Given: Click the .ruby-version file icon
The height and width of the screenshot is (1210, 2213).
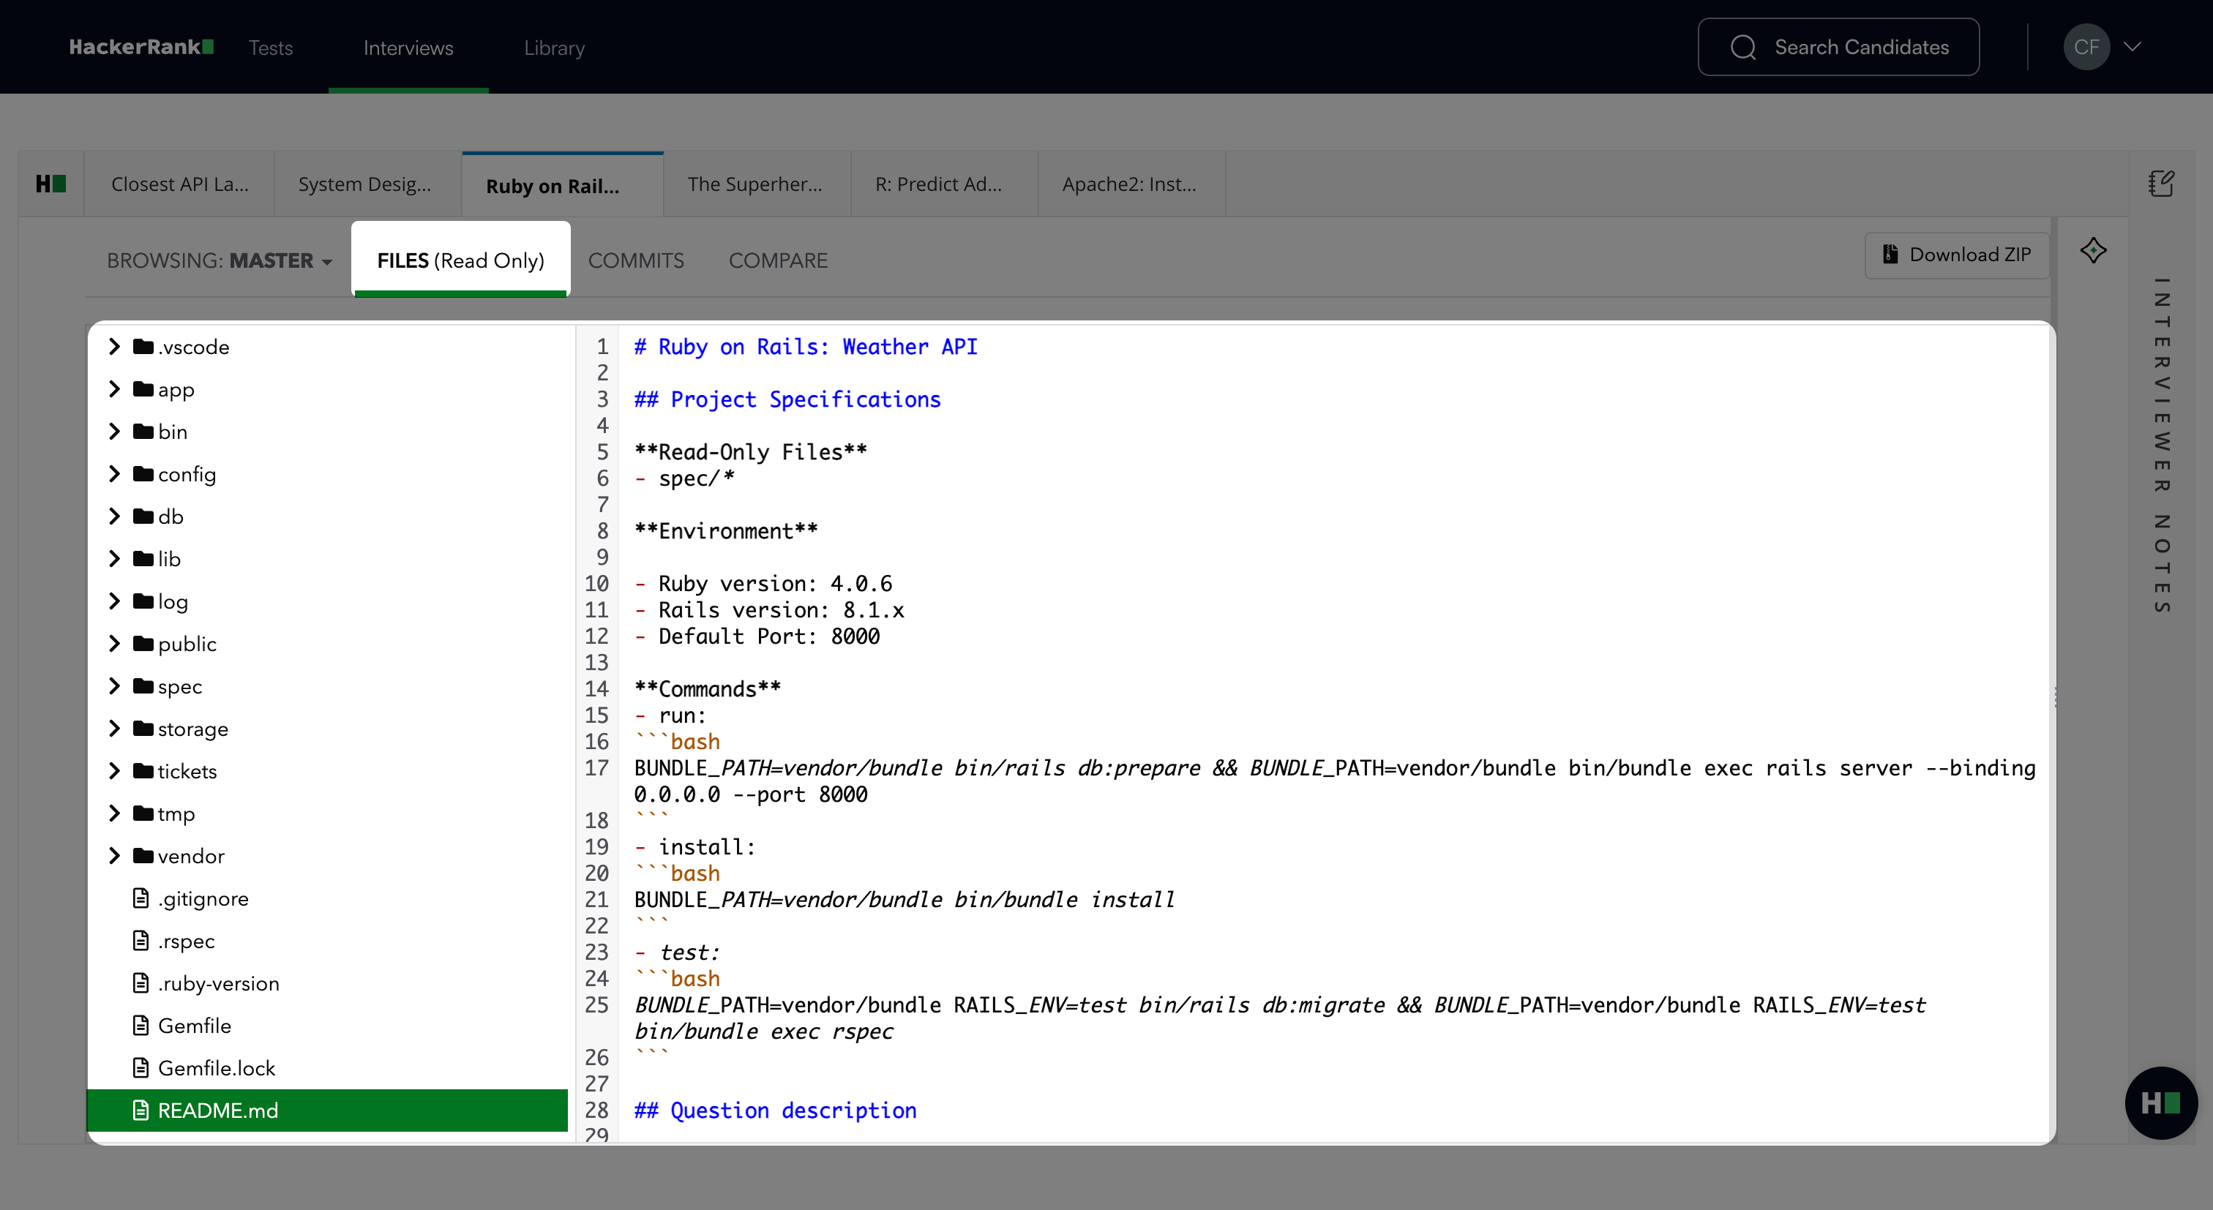Looking at the screenshot, I should tap(141, 983).
